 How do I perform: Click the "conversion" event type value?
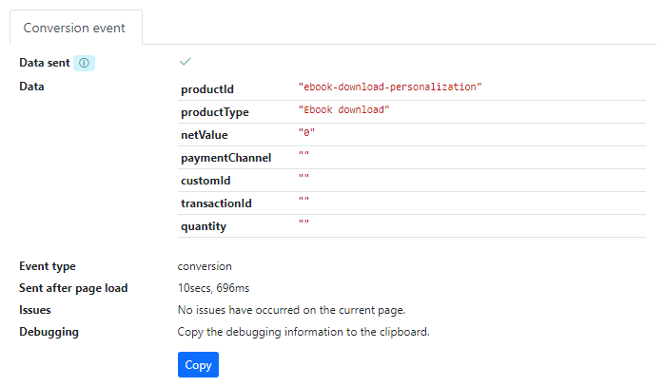click(x=205, y=266)
